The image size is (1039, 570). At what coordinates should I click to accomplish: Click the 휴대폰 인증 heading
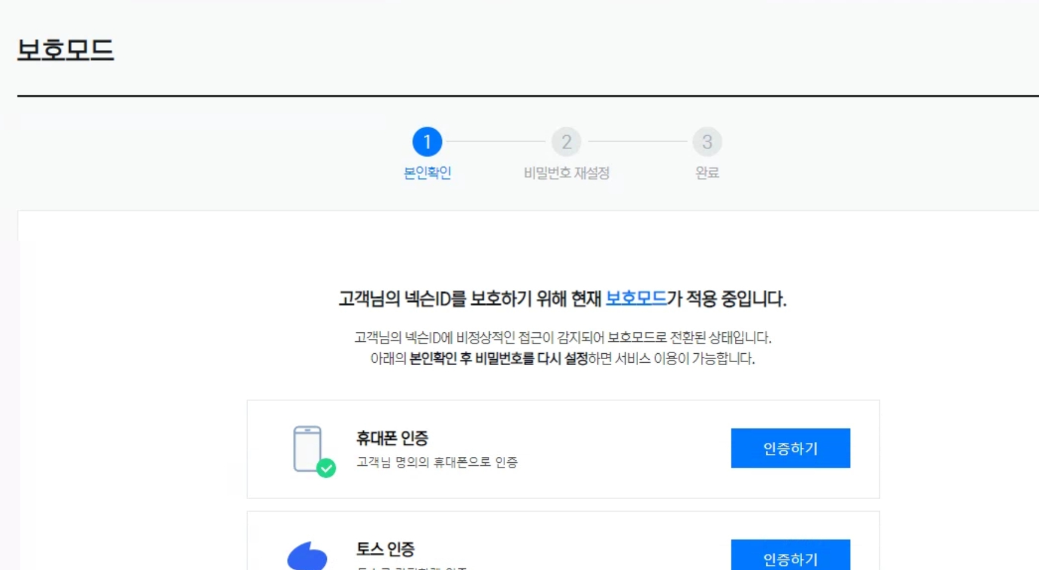click(x=392, y=438)
